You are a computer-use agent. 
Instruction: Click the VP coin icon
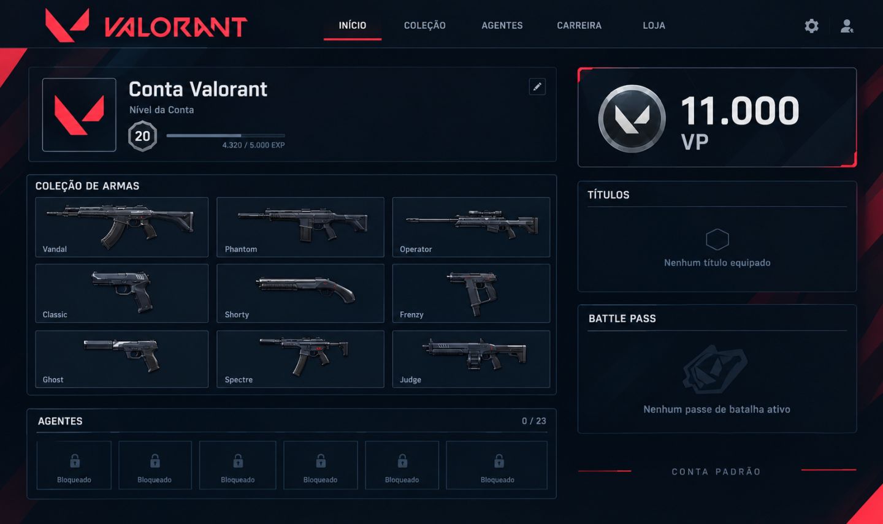click(632, 118)
